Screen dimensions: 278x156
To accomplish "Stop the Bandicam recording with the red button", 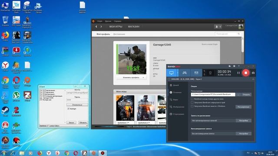I will [246, 73].
